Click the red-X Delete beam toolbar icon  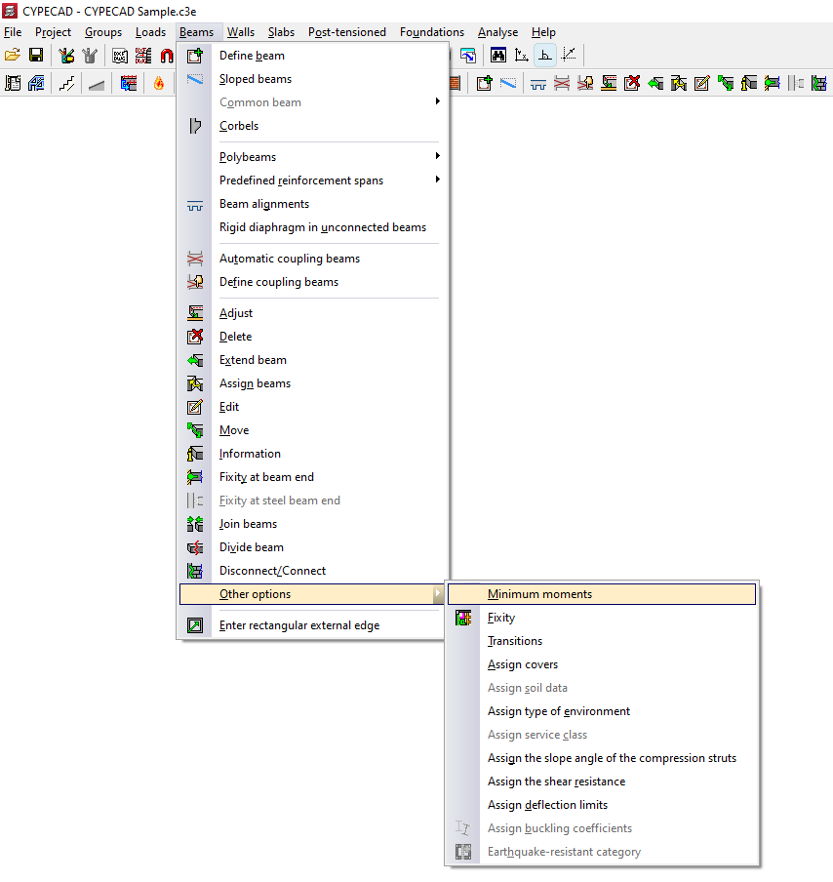point(632,84)
